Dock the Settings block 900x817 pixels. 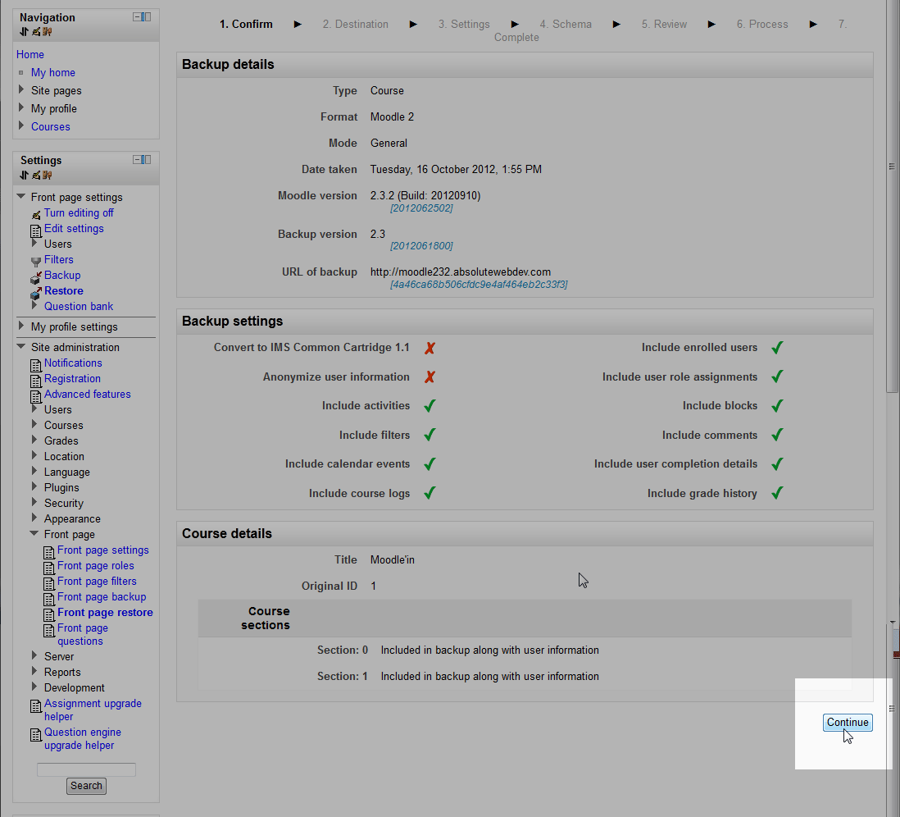coord(147,160)
